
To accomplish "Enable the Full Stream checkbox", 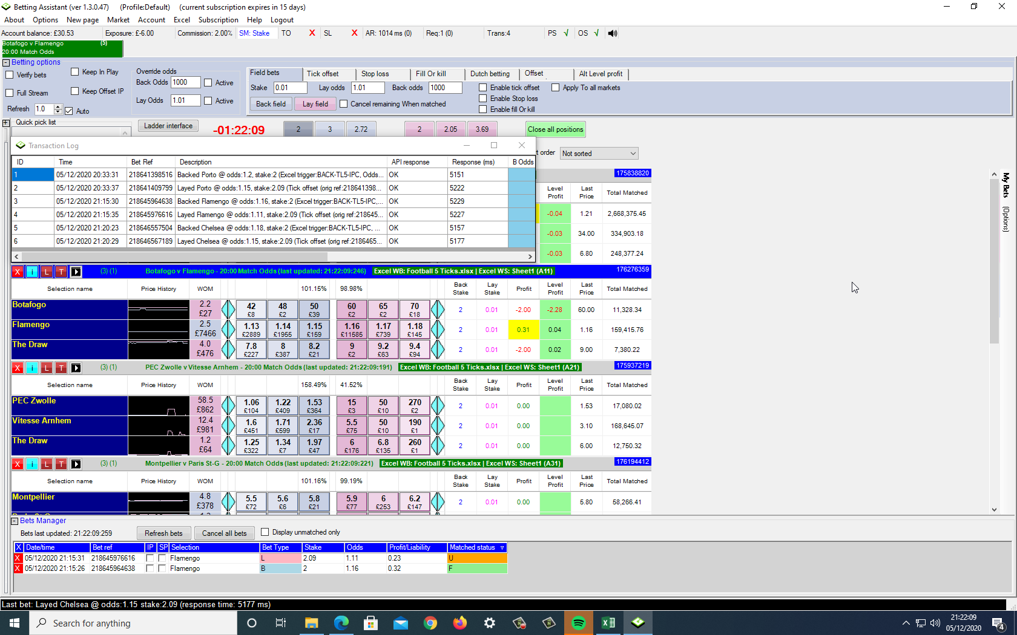I will click(9, 93).
